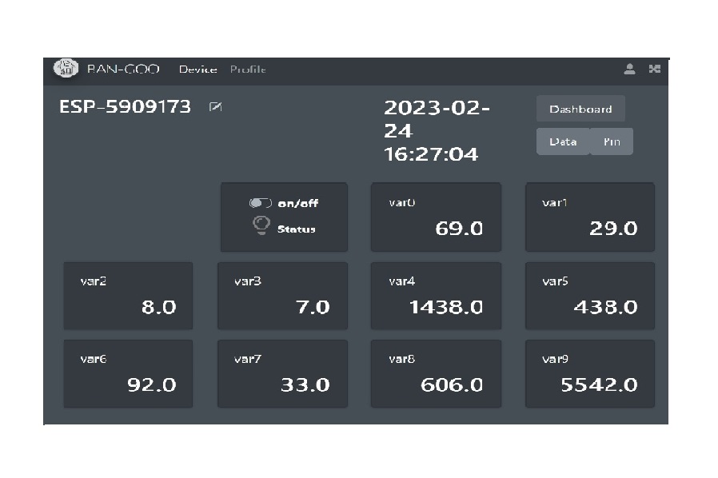Select the Data button
This screenshot has height=478, width=718.
point(563,141)
